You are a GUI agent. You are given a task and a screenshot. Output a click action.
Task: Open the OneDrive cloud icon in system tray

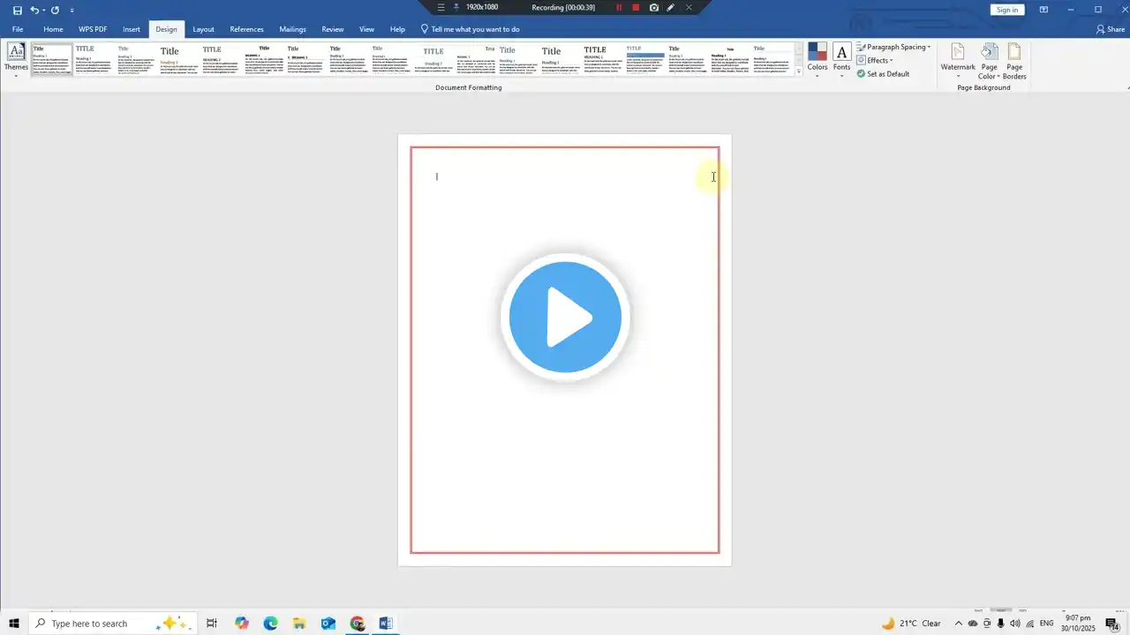pos(973,624)
